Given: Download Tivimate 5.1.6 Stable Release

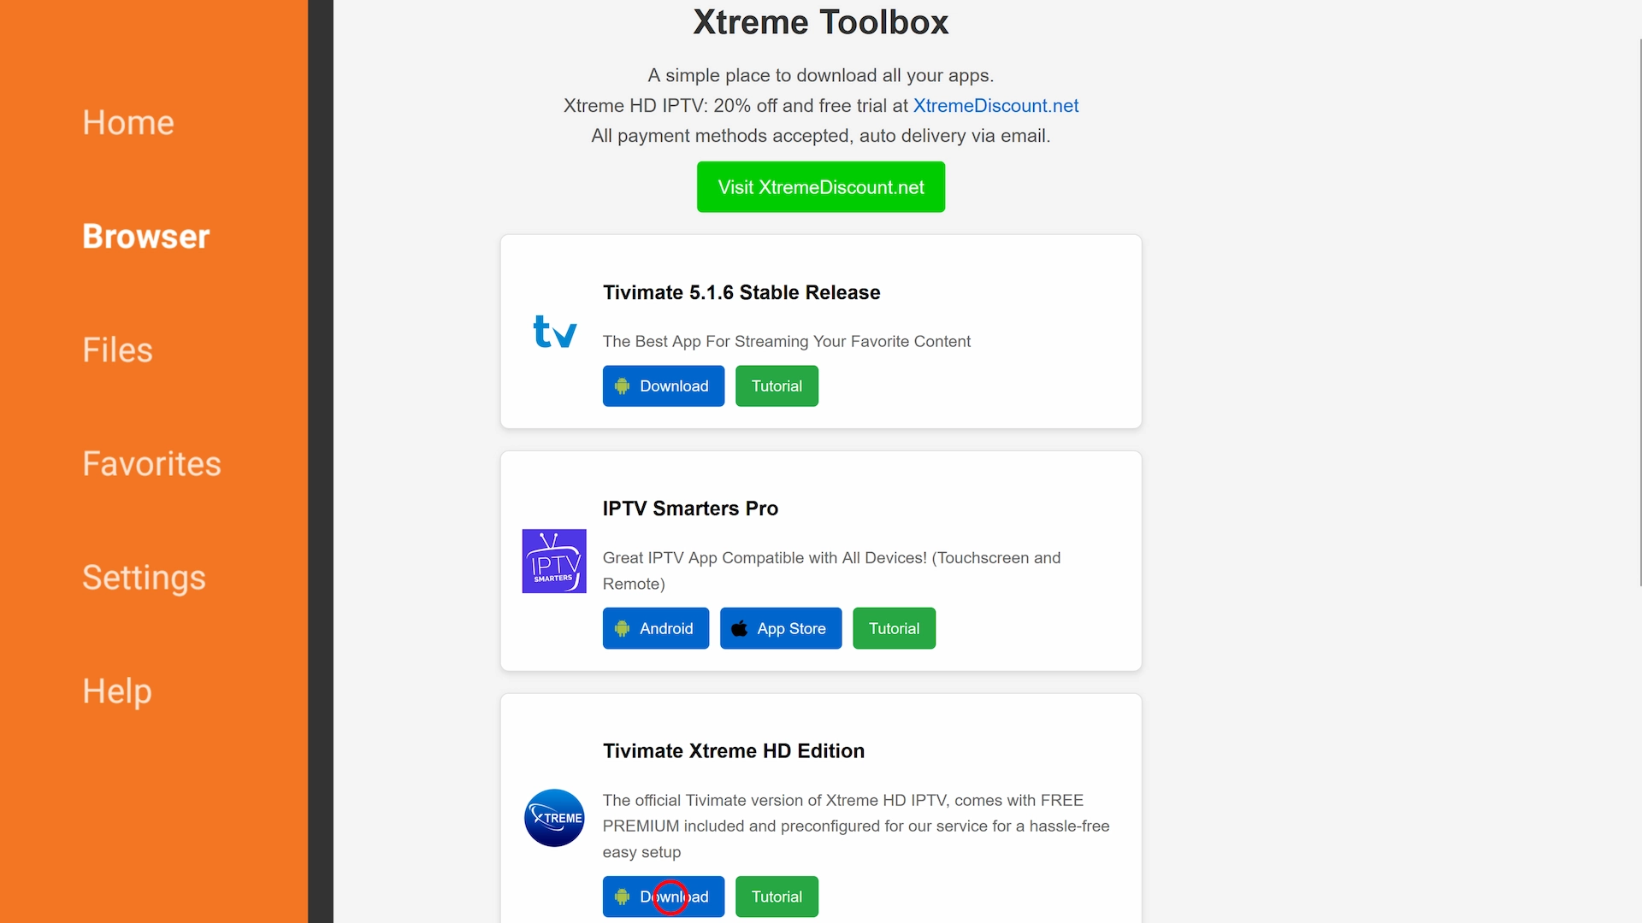Looking at the screenshot, I should pyautogui.click(x=664, y=386).
